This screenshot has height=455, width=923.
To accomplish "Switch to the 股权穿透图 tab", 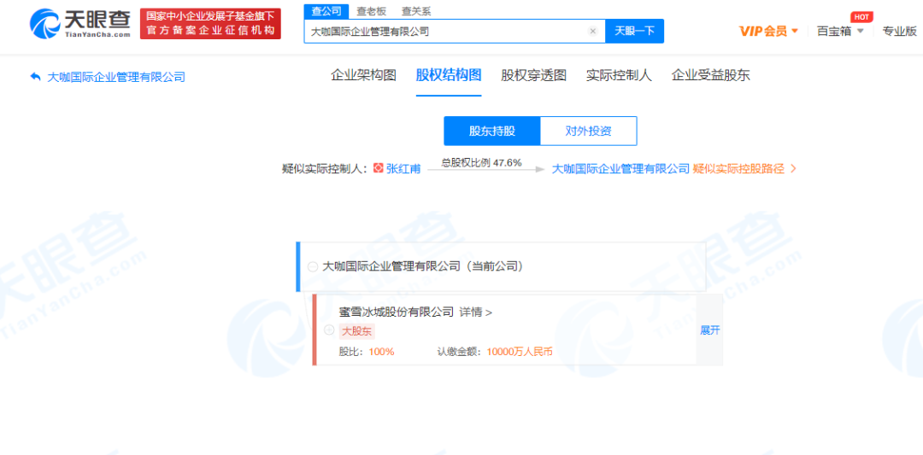I will [534, 75].
